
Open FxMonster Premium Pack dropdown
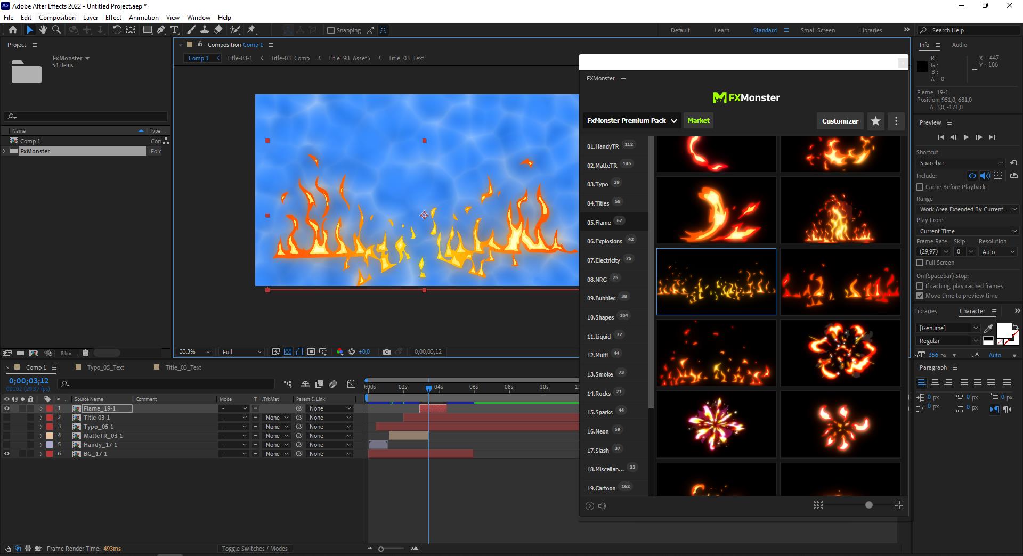pos(632,121)
